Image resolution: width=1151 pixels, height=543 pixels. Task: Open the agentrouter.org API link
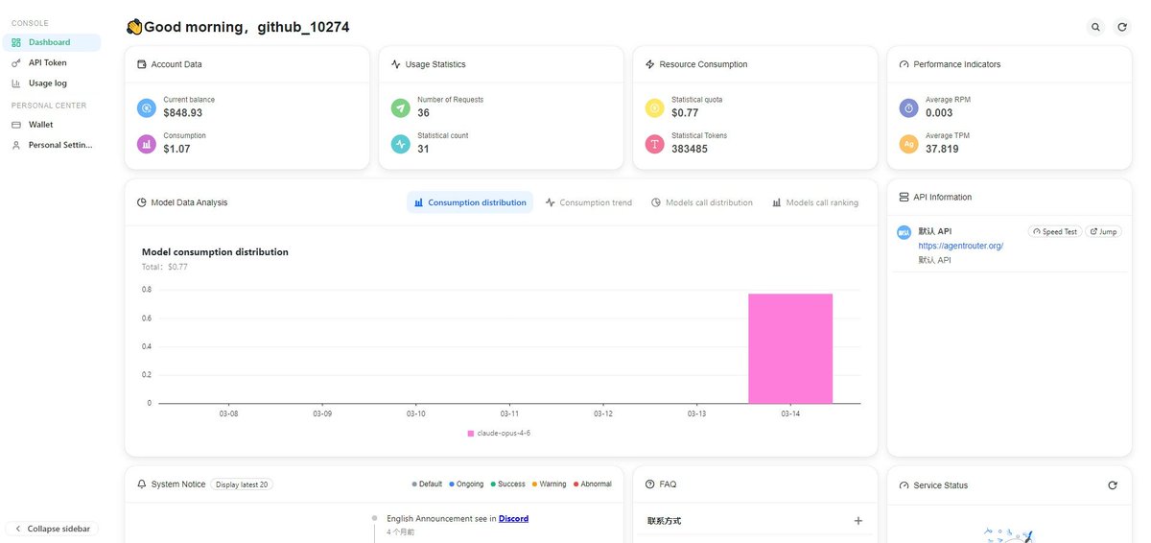click(x=960, y=246)
